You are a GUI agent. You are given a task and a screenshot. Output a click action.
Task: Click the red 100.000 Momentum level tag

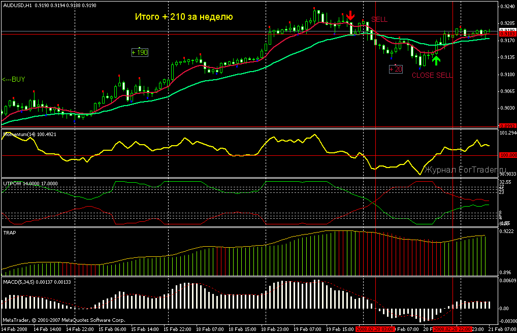click(x=508, y=155)
